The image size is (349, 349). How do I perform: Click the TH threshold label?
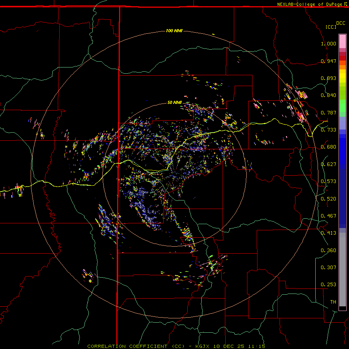click(333, 302)
